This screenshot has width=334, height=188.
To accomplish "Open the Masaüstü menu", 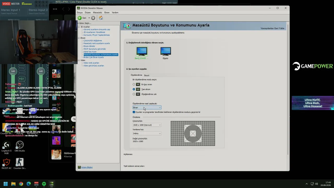I will (x=97, y=13).
